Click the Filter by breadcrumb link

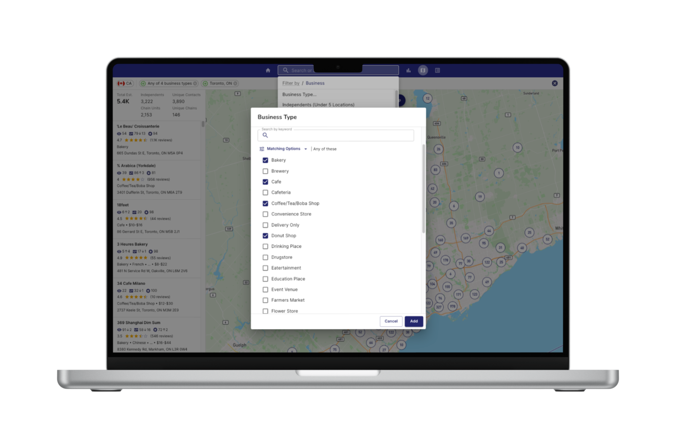(x=291, y=83)
